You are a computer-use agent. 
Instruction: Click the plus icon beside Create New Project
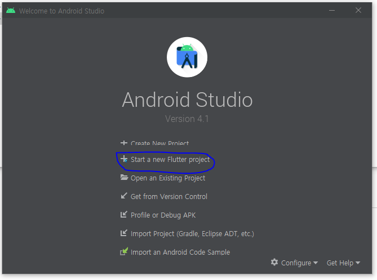click(x=124, y=143)
